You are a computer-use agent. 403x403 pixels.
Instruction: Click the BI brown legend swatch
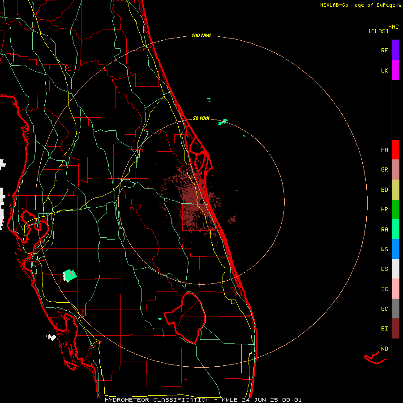point(395,329)
